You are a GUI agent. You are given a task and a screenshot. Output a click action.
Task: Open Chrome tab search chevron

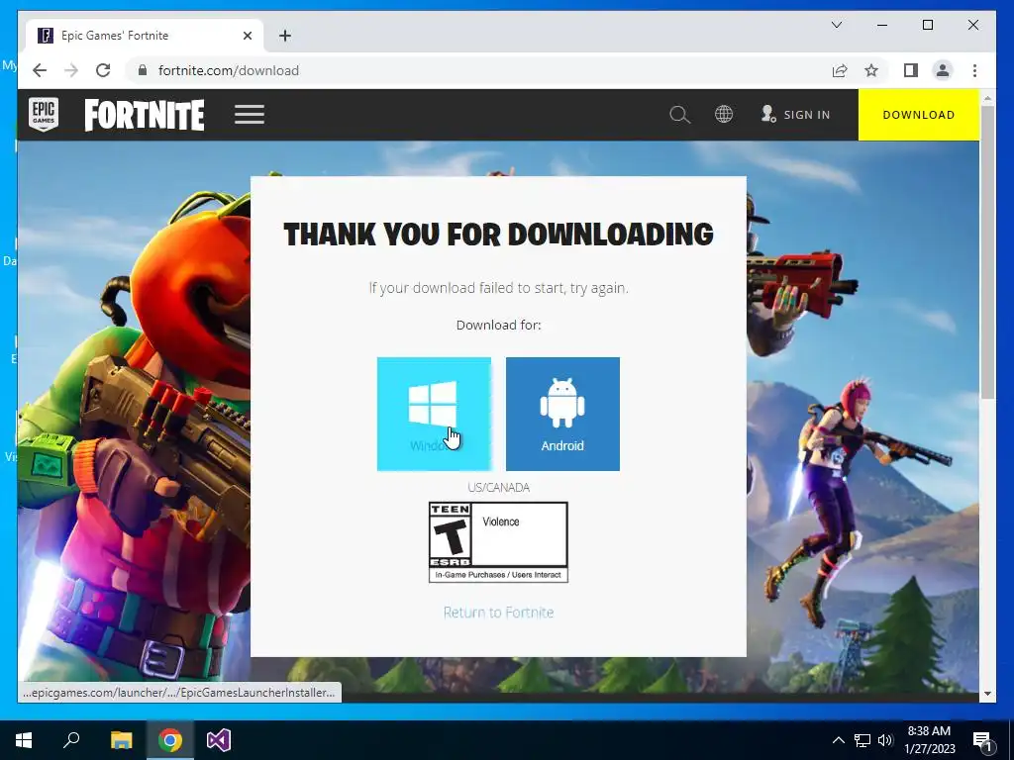point(836,25)
